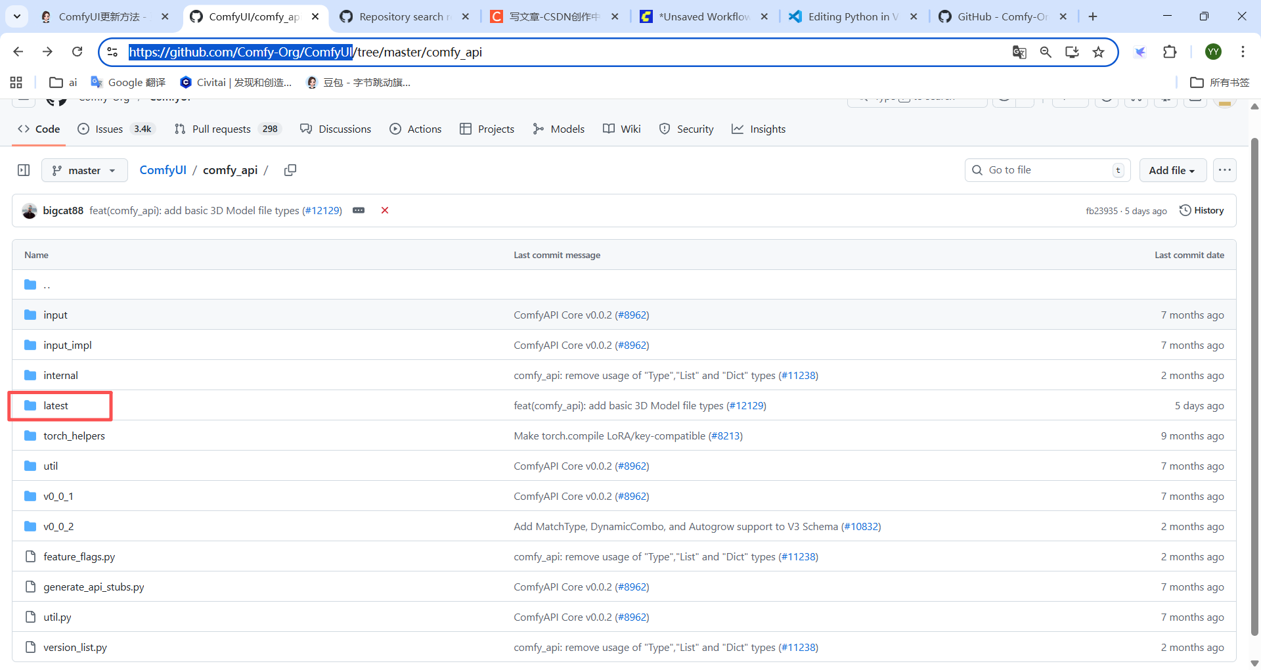Viewport: 1261px width, 670px height.
Task: Click the folder icon of latest row
Action: 30,405
